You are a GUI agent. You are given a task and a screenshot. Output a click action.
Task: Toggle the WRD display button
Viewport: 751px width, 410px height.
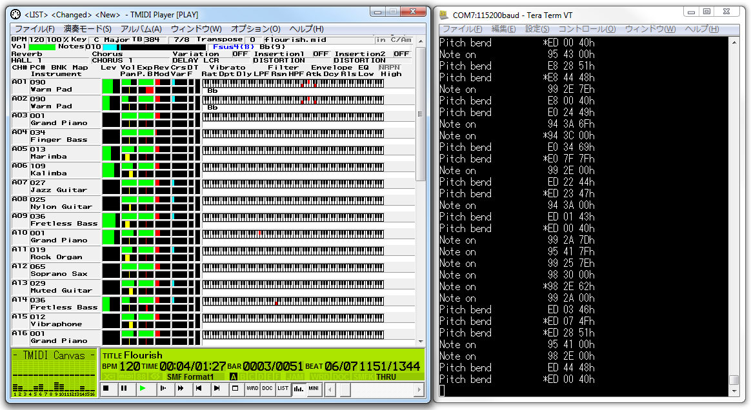[252, 389]
